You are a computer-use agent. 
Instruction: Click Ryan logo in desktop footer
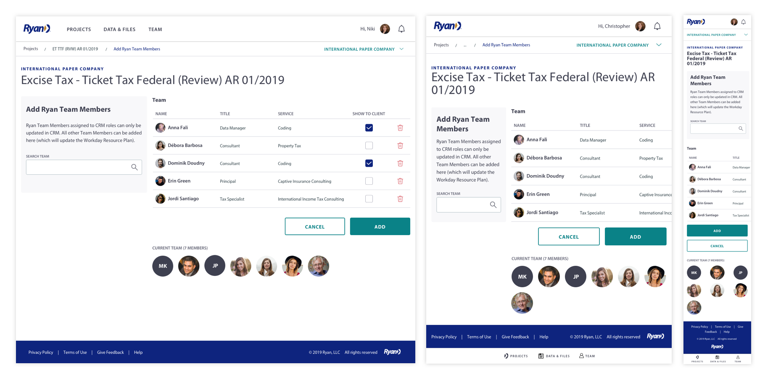coord(393,352)
